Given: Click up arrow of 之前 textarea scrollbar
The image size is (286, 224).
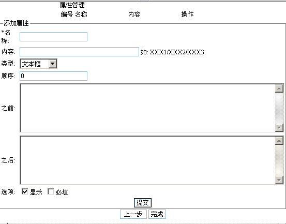Looking at the screenshot, I should [x=279, y=88].
